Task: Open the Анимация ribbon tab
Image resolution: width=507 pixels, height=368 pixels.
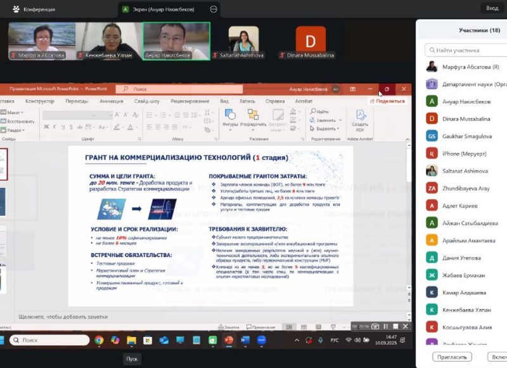Action: pyautogui.click(x=111, y=101)
